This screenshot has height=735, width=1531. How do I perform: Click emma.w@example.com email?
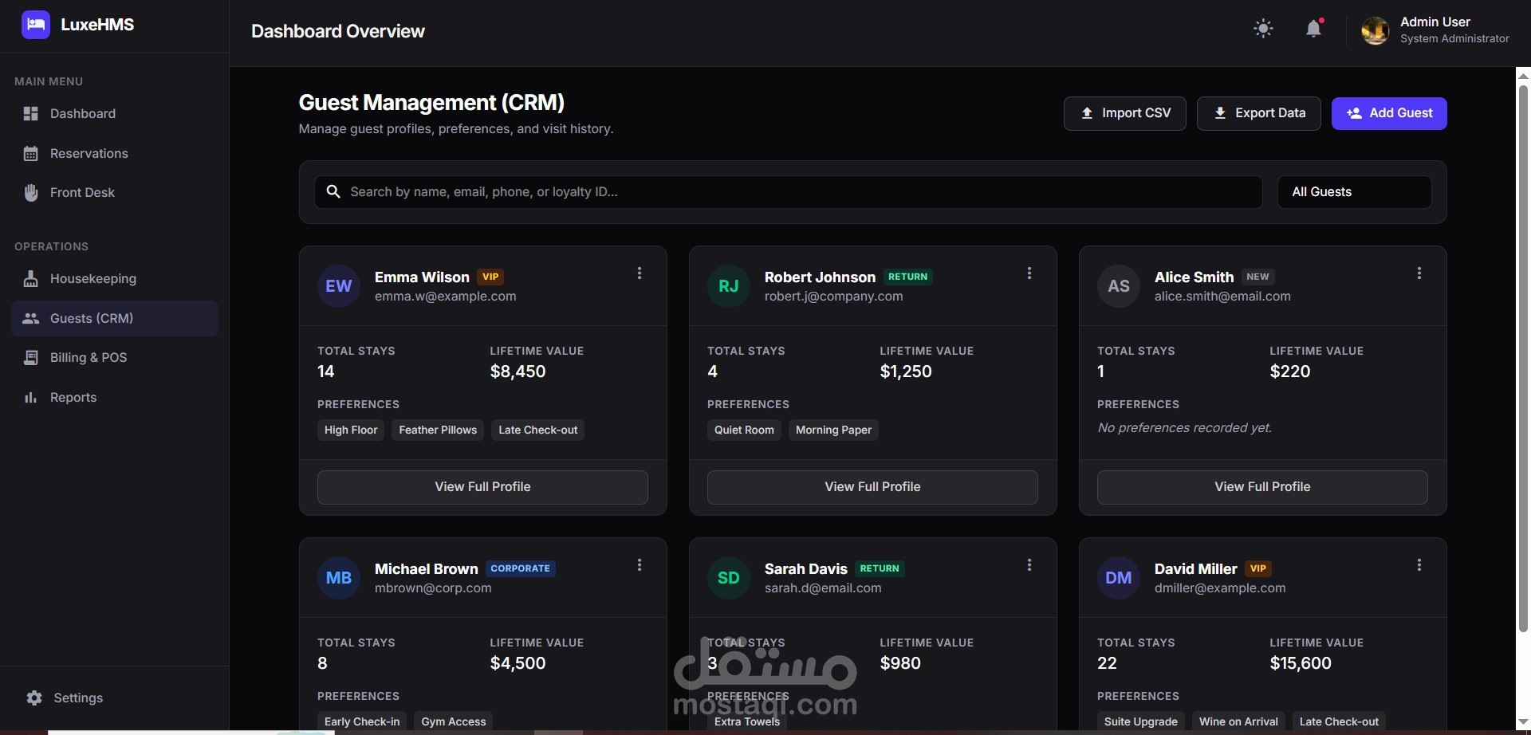click(446, 297)
